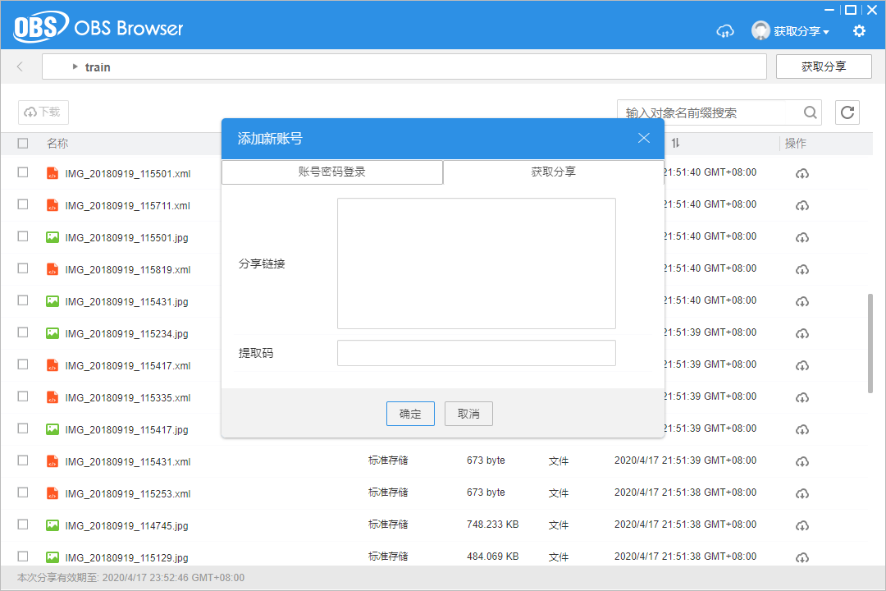Click the 确定 button in the dialog
Image resolution: width=886 pixels, height=591 pixels.
click(x=410, y=414)
